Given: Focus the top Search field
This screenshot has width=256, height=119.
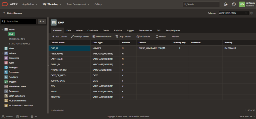Looking at the screenshot, I should tap(201, 4).
